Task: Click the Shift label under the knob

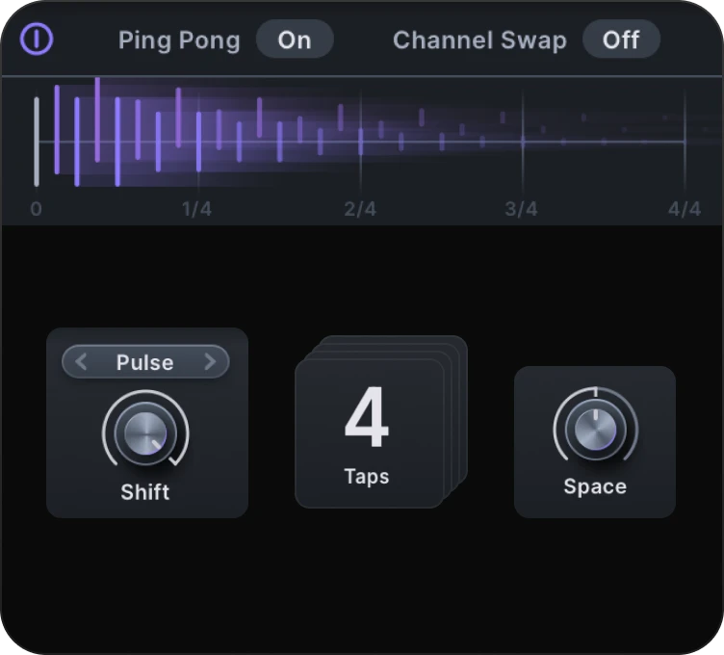Action: (145, 492)
